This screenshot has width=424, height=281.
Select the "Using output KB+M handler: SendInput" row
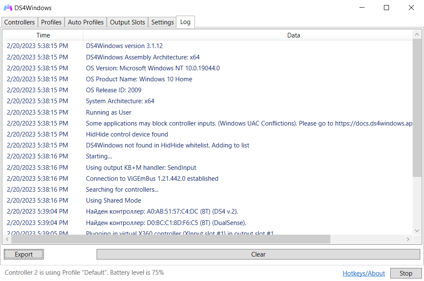click(208, 167)
